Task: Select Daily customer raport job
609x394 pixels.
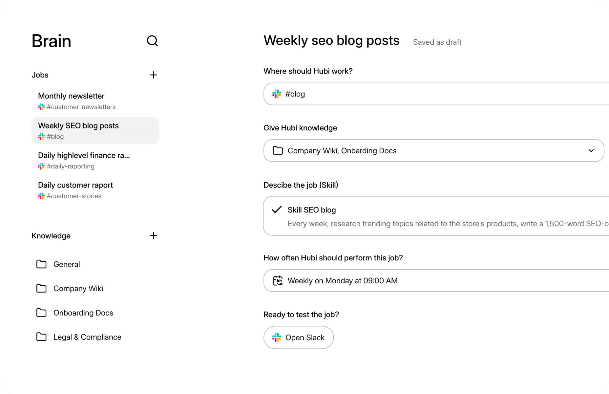Action: click(95, 190)
